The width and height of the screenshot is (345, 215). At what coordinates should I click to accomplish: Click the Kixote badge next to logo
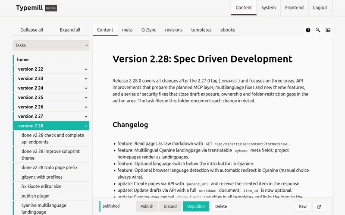coord(51,8)
